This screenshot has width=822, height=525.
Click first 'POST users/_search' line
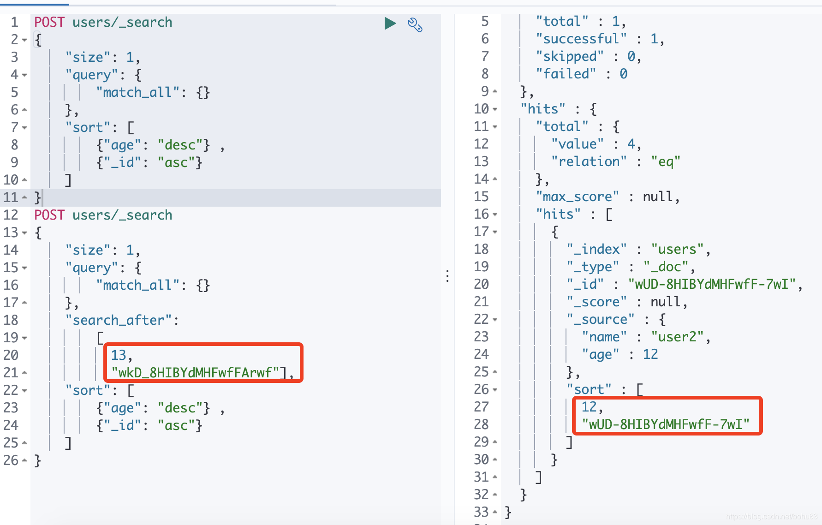[x=103, y=22]
